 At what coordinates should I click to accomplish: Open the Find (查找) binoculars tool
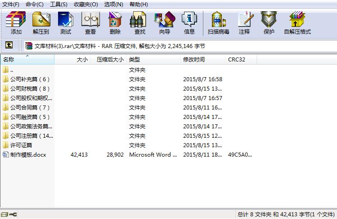point(140,23)
